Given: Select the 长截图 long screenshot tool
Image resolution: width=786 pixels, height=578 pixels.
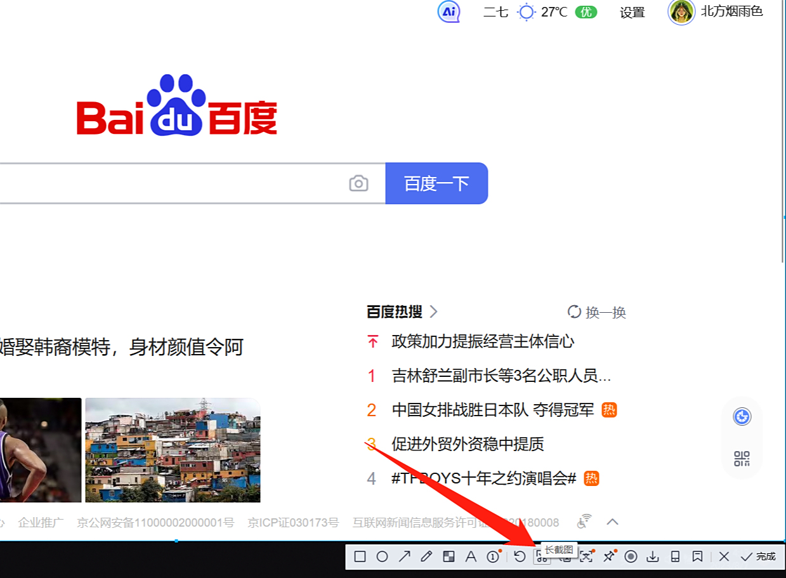Looking at the screenshot, I should (542, 556).
